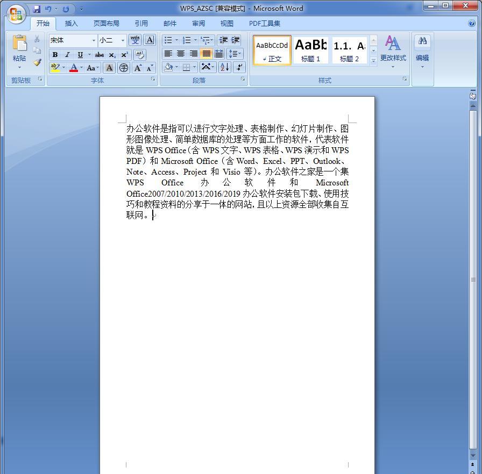Click the Clear Formatting icon
Image resolution: width=482 pixels, height=474 pixels.
click(139, 54)
